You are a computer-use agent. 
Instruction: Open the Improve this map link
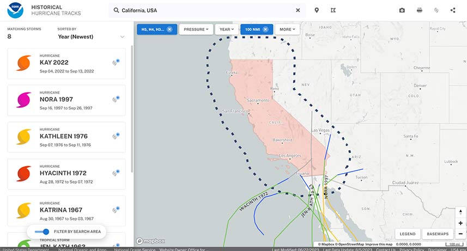pyautogui.click(x=379, y=244)
